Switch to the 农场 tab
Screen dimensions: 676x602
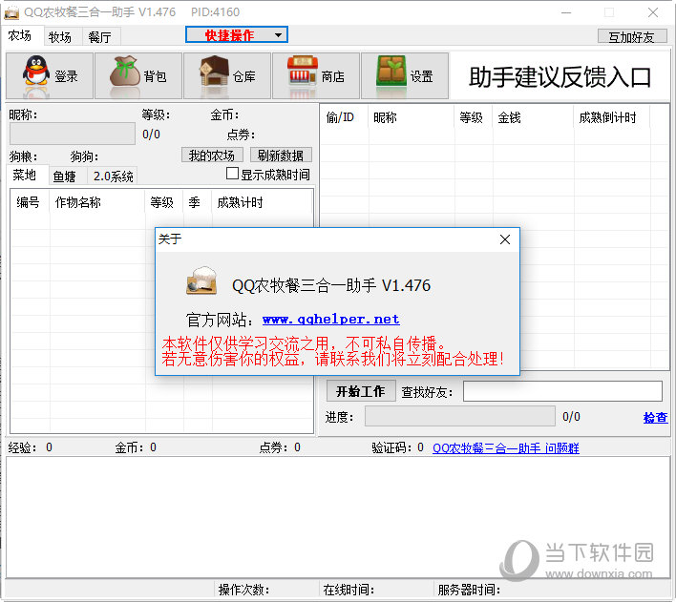[x=20, y=35]
